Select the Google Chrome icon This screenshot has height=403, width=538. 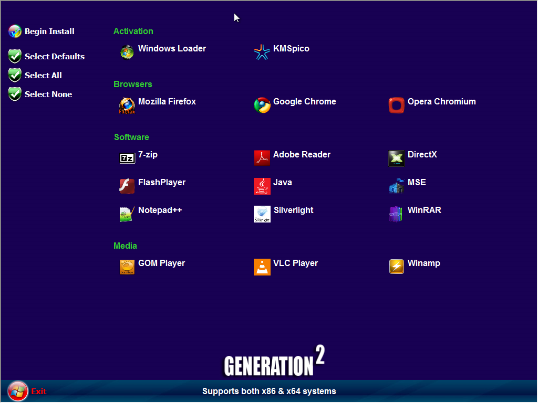coord(262,105)
